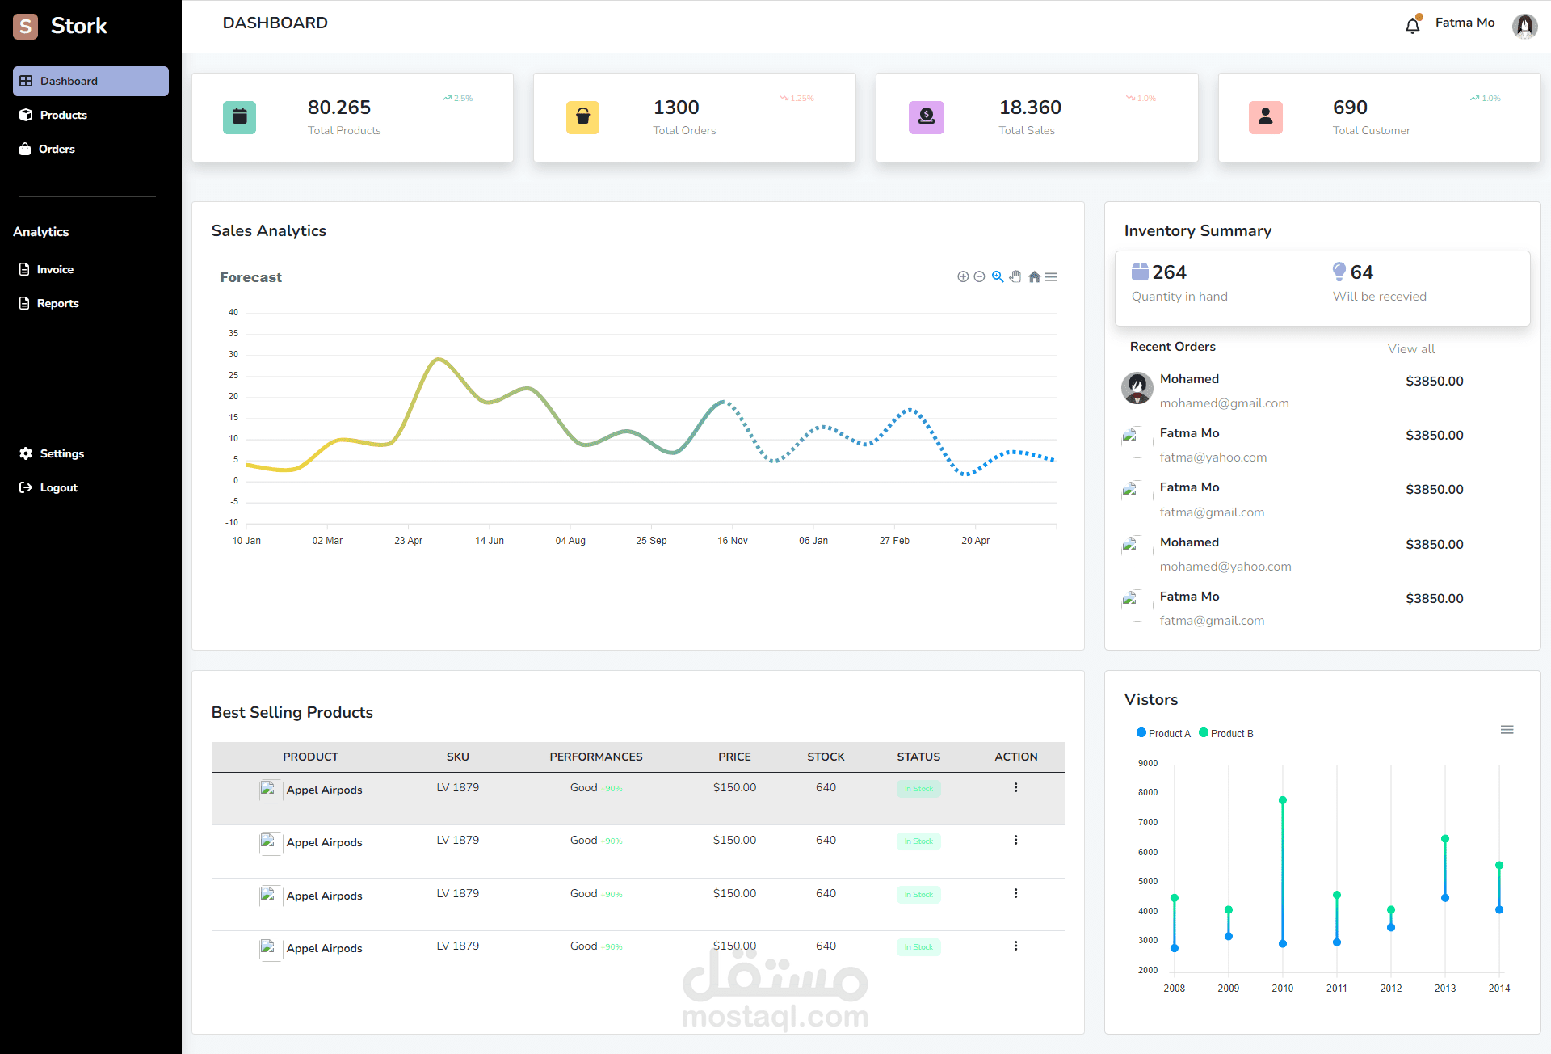Click the Total Orders basket icon
Viewport: 1551px width, 1054px height.
pyautogui.click(x=582, y=117)
